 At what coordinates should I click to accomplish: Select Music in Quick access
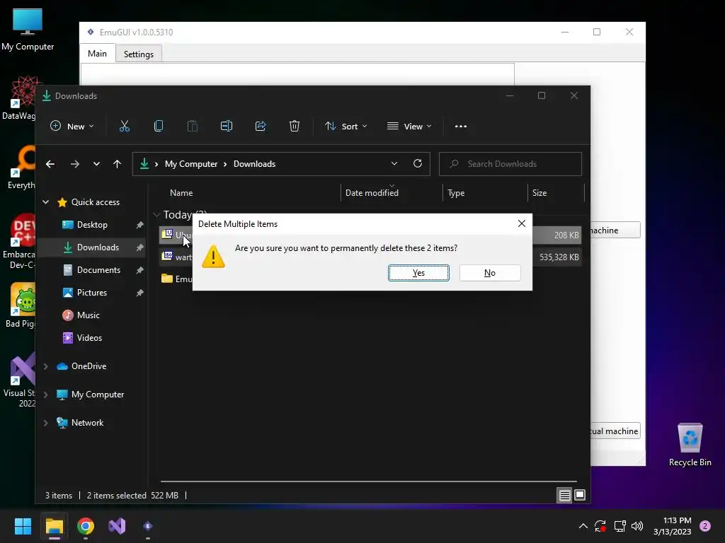(x=88, y=315)
